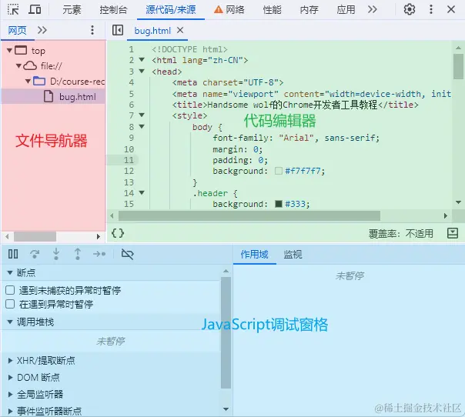The height and width of the screenshot is (417, 465).
Task: Click pretty-print braces icon
Action: (118, 233)
